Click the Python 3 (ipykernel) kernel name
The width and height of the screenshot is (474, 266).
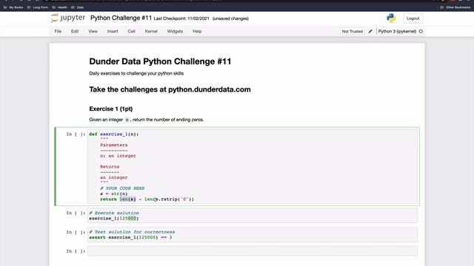coord(397,31)
